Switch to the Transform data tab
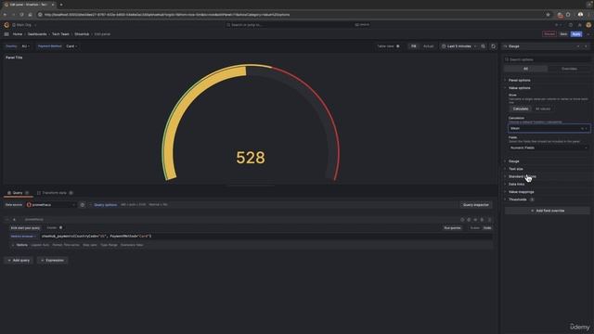The width and height of the screenshot is (594, 334). click(x=55, y=193)
